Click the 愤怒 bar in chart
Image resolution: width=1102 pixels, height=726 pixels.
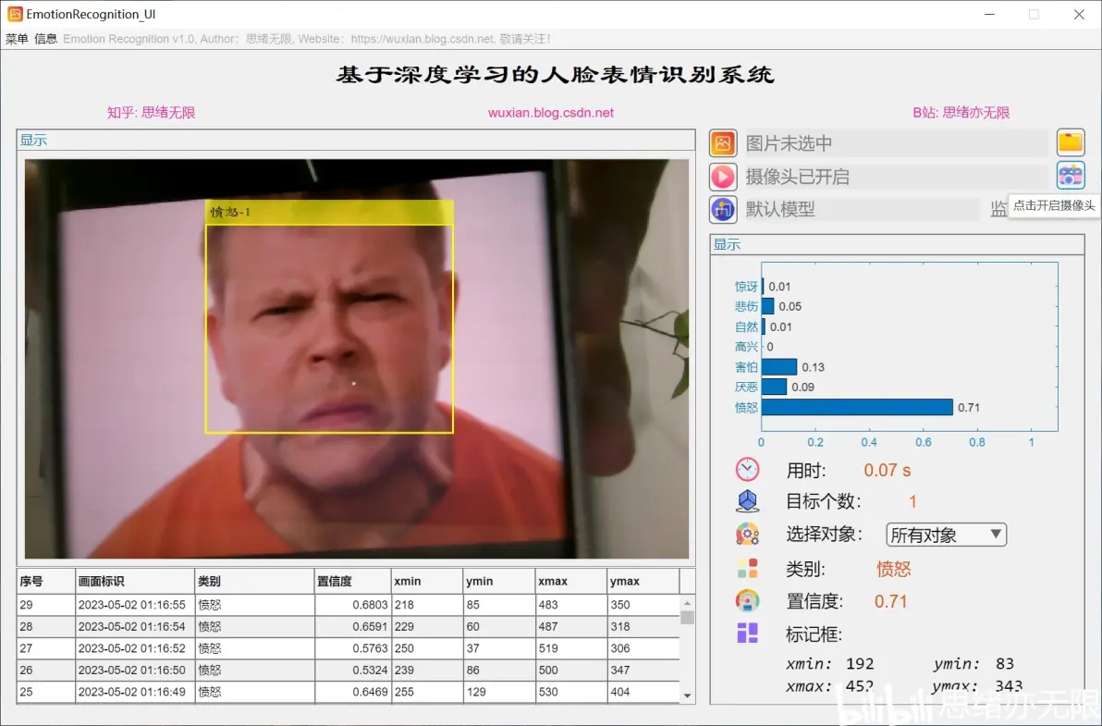[x=857, y=407]
